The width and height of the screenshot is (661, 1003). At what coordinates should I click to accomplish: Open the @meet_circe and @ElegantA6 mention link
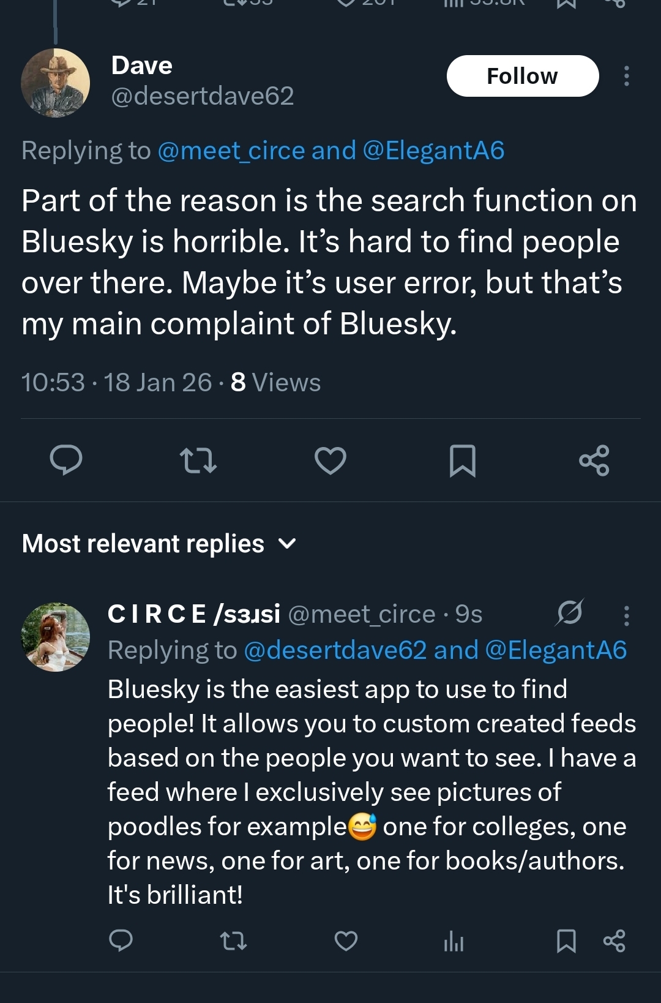click(330, 151)
